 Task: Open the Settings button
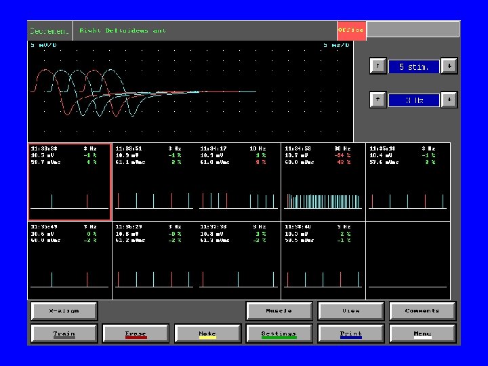[279, 333]
